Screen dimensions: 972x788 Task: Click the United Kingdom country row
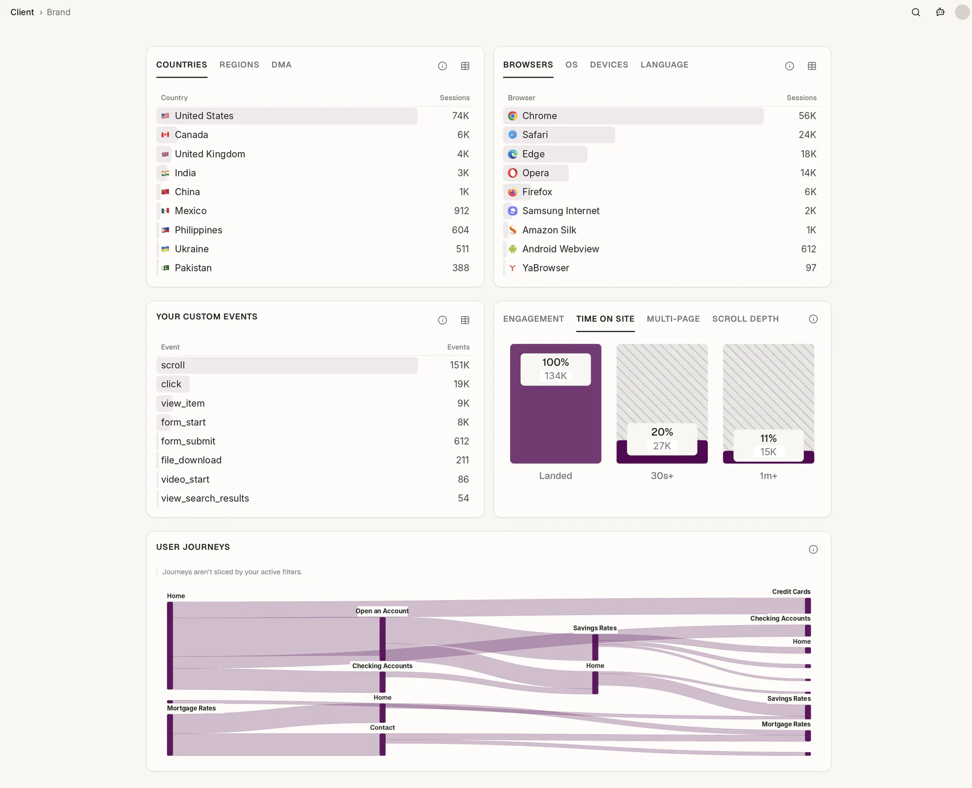[x=315, y=154]
